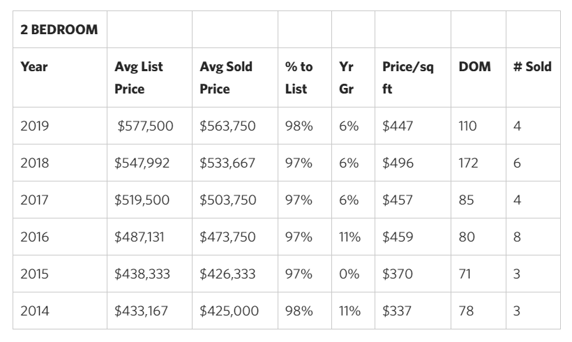Click the $370 price per sq ft cell

pos(398,274)
